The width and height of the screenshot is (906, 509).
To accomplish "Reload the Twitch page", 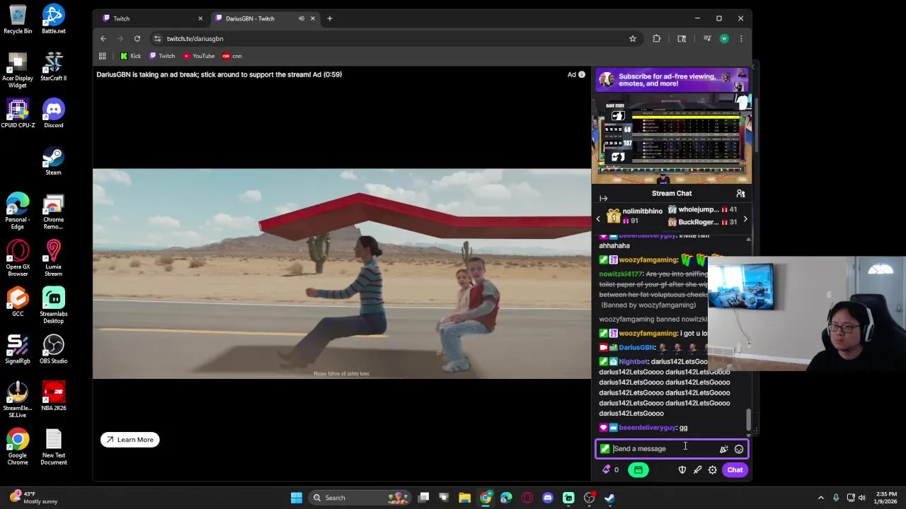I will 137,39.
